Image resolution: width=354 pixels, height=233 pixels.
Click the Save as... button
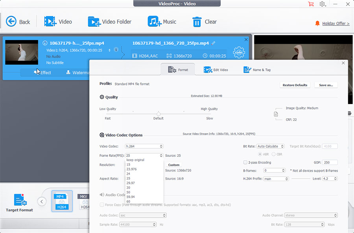(326, 85)
